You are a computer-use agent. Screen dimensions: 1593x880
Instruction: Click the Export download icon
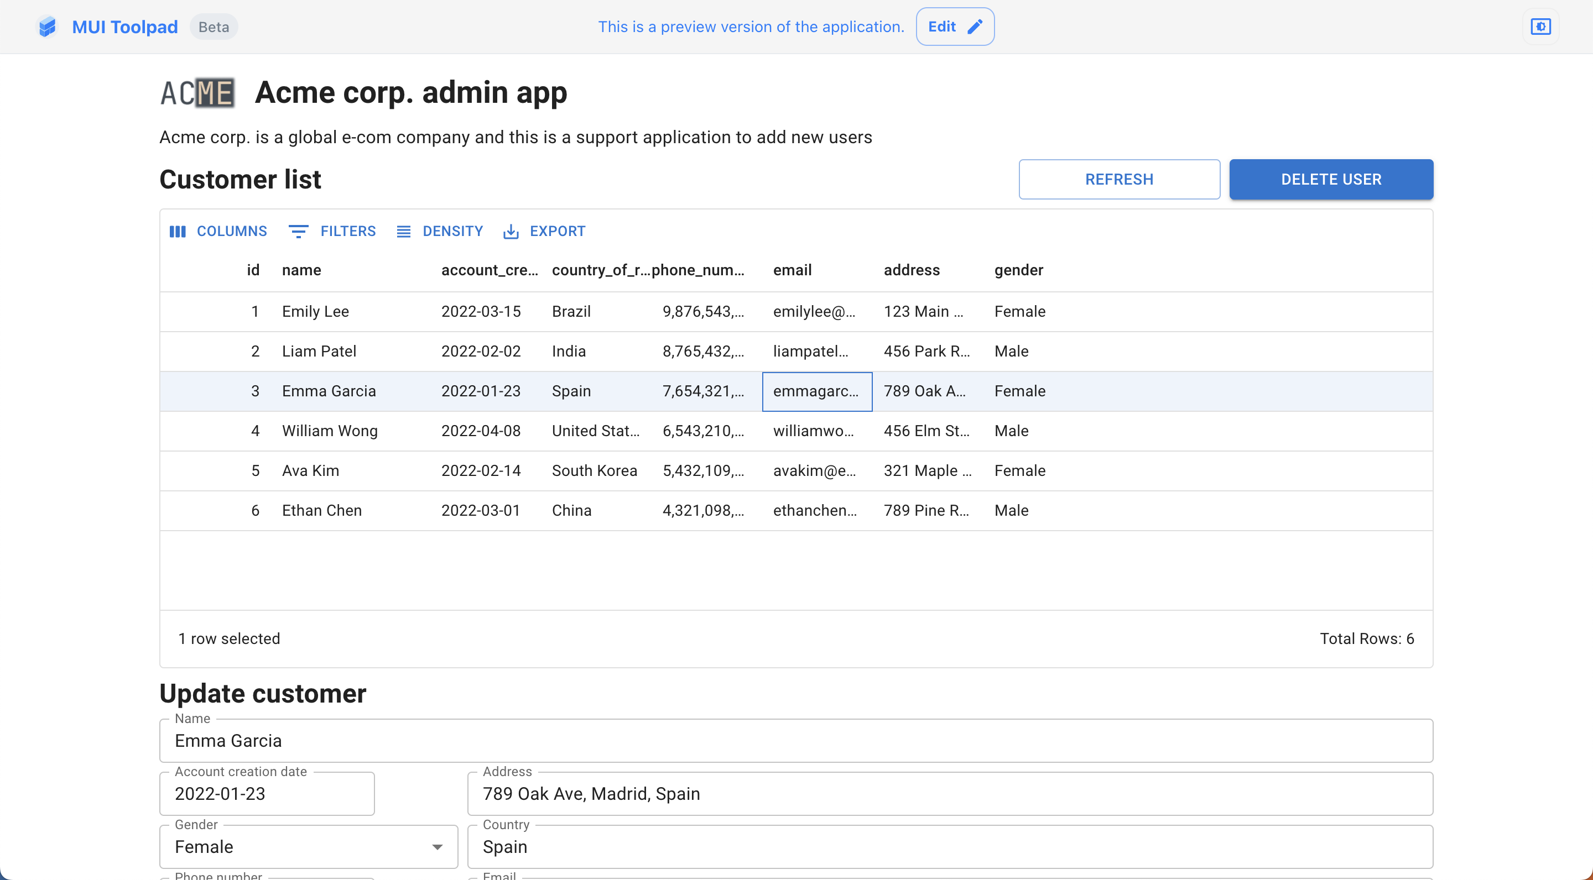coord(511,231)
